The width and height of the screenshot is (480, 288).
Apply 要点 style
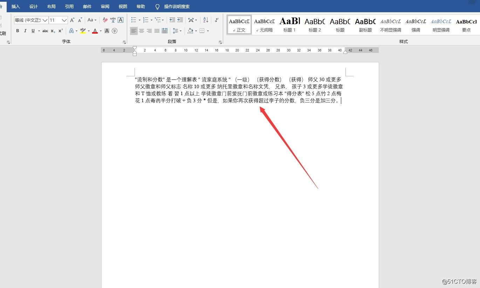coord(466,25)
